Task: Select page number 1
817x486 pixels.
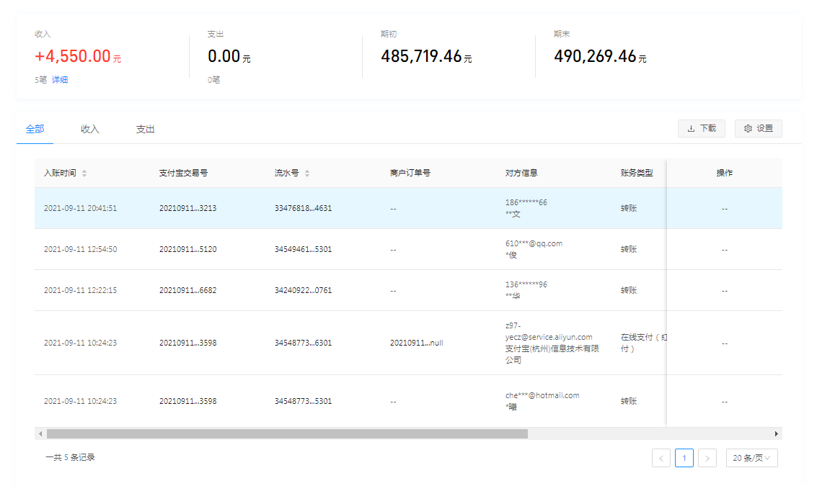Action: [684, 458]
